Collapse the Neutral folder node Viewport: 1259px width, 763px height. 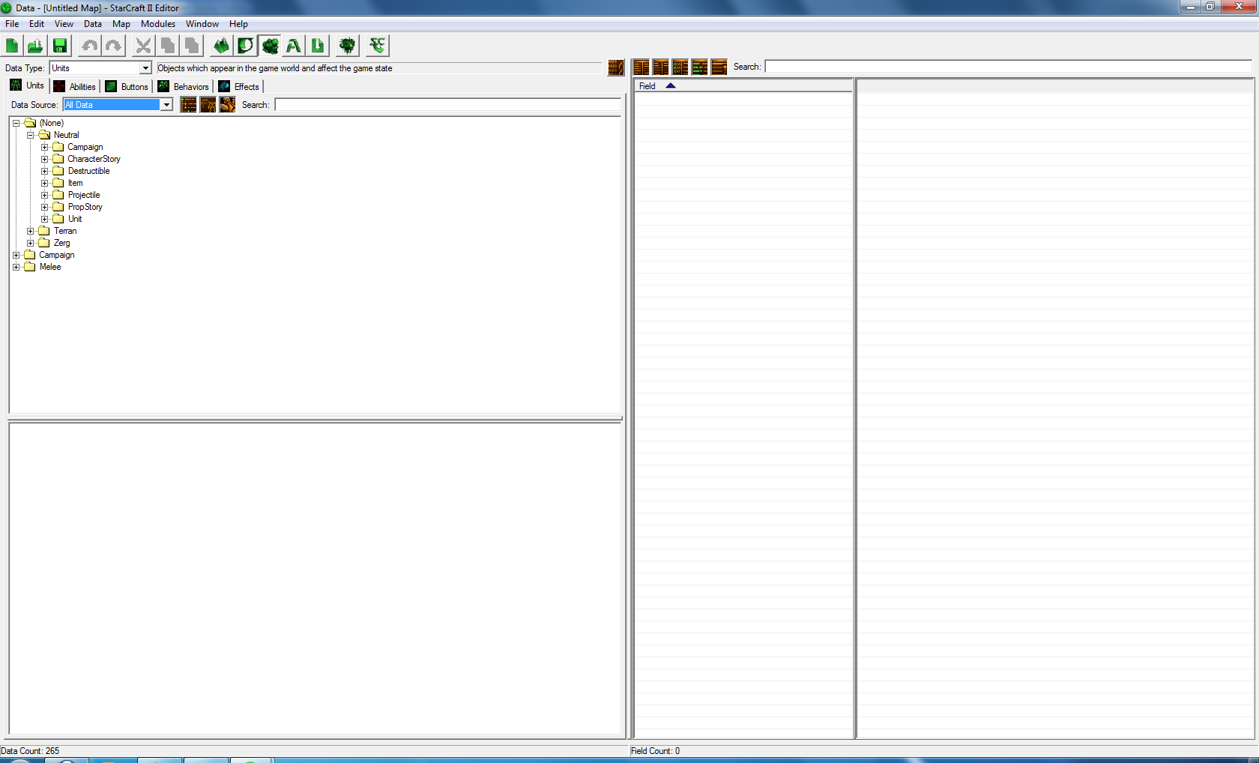click(30, 135)
